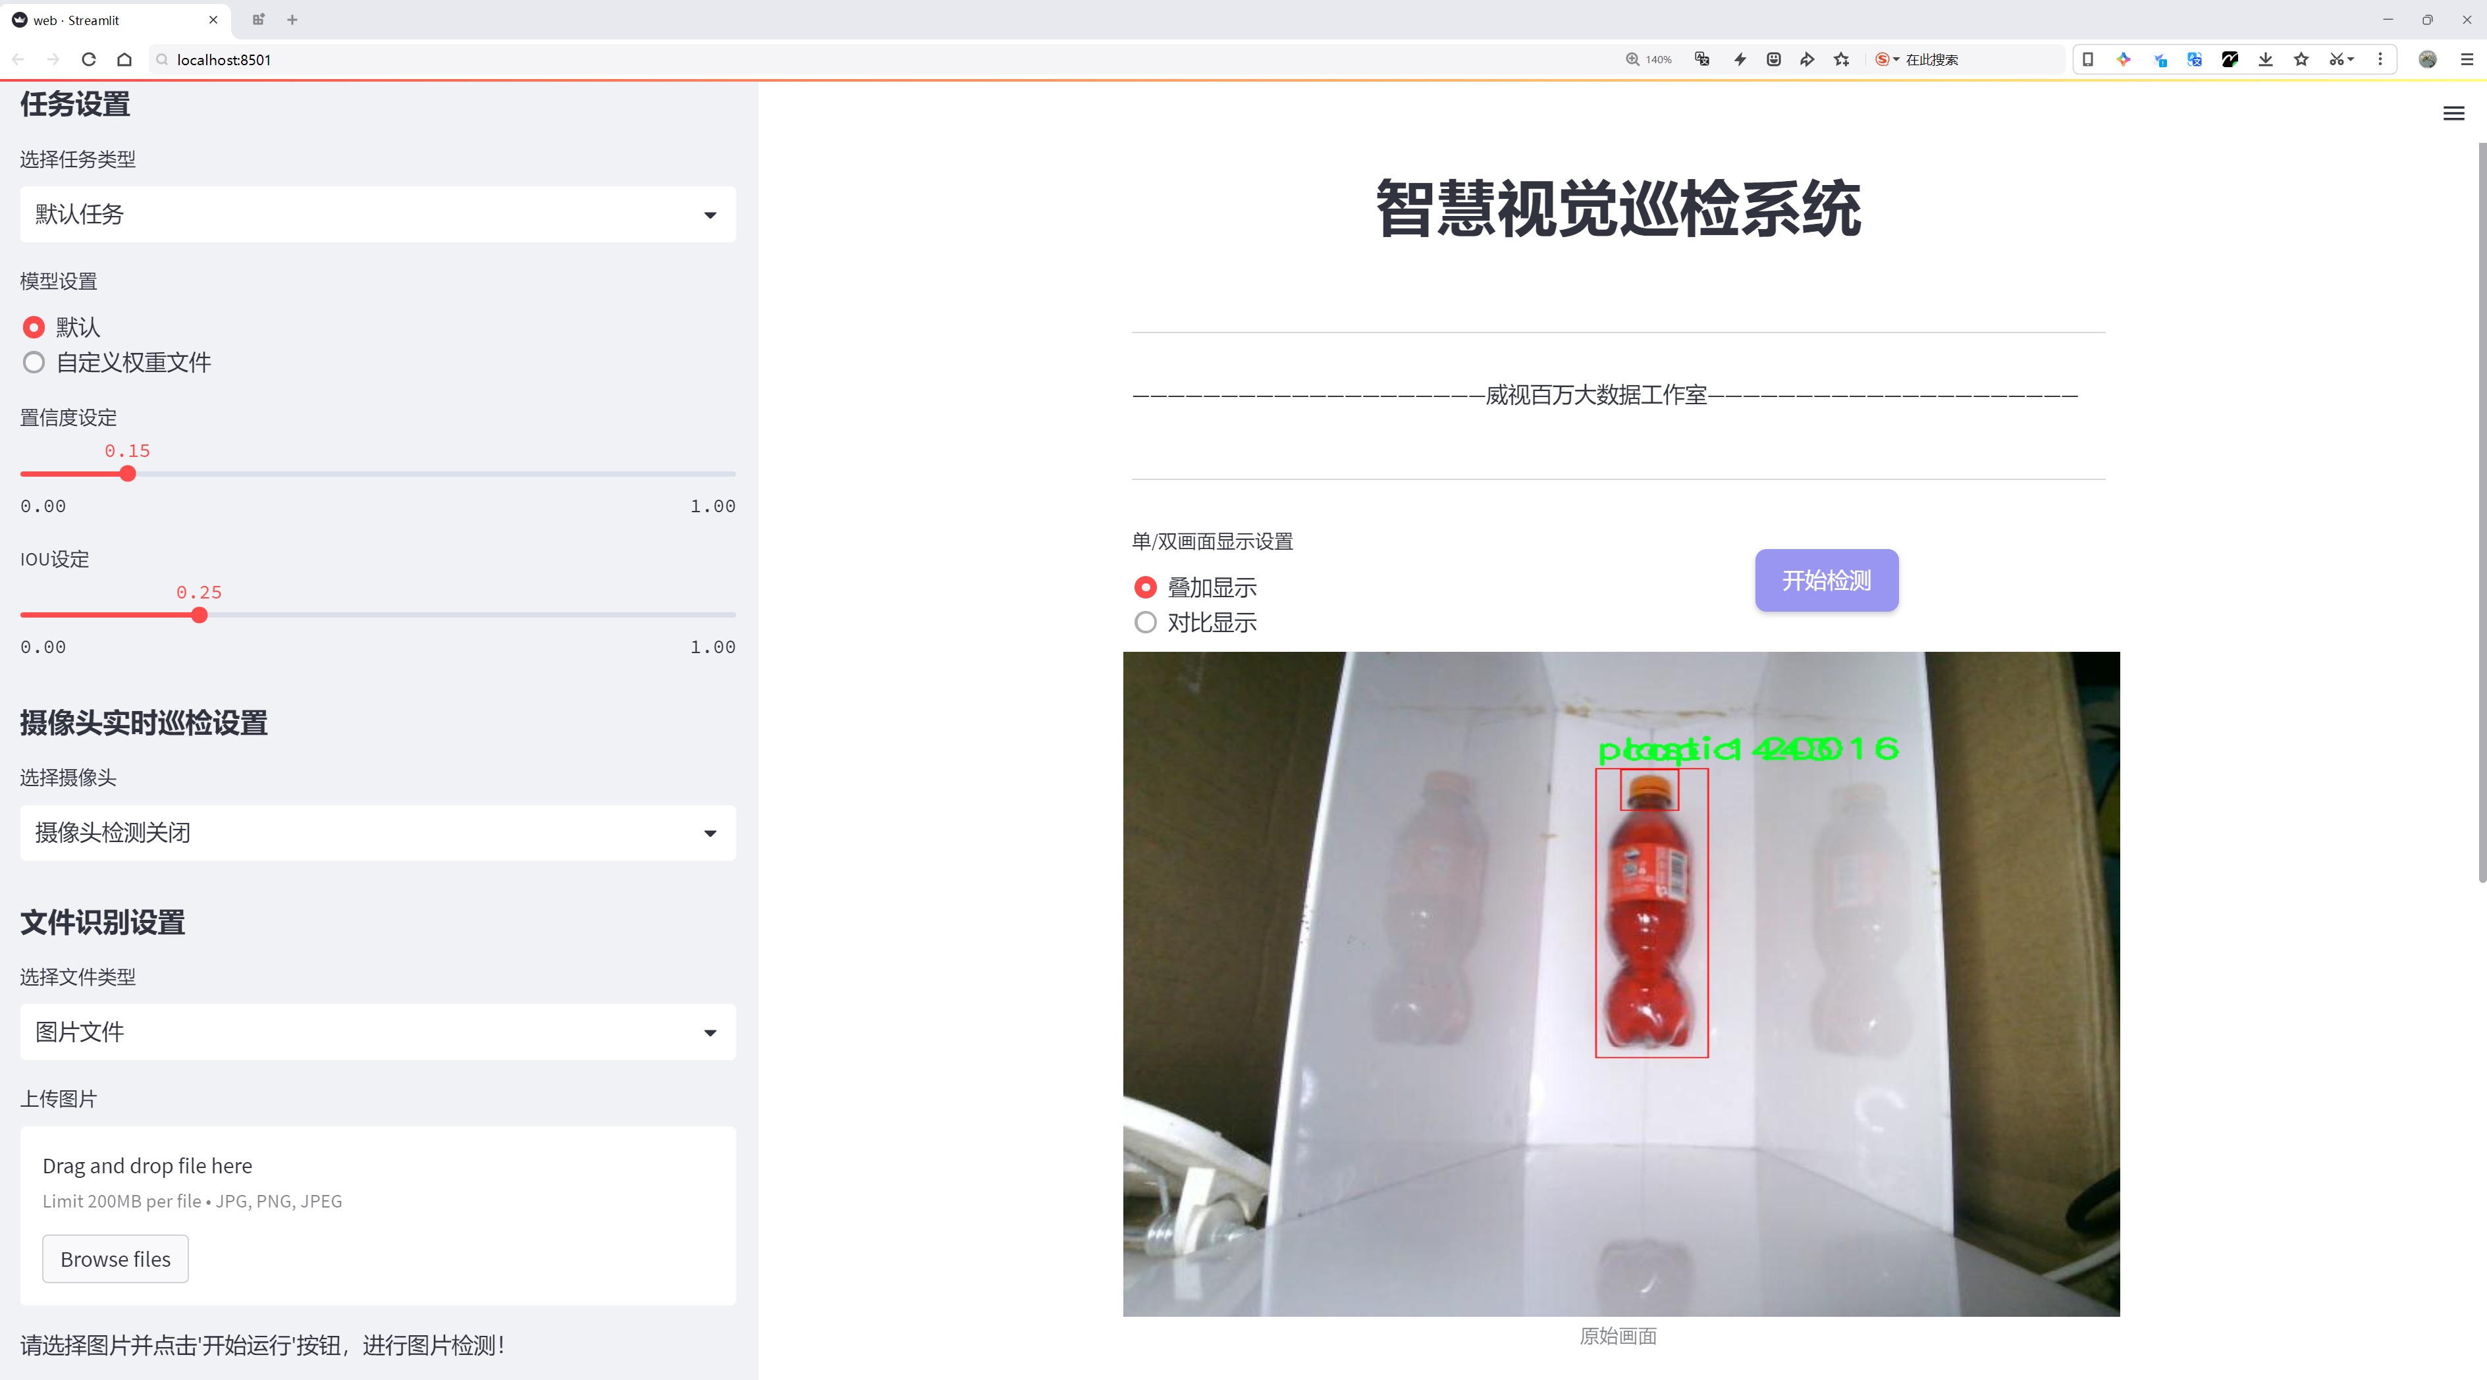This screenshot has width=2487, height=1380.
Task: Click the share arrow icon in address bar
Action: [x=1807, y=60]
